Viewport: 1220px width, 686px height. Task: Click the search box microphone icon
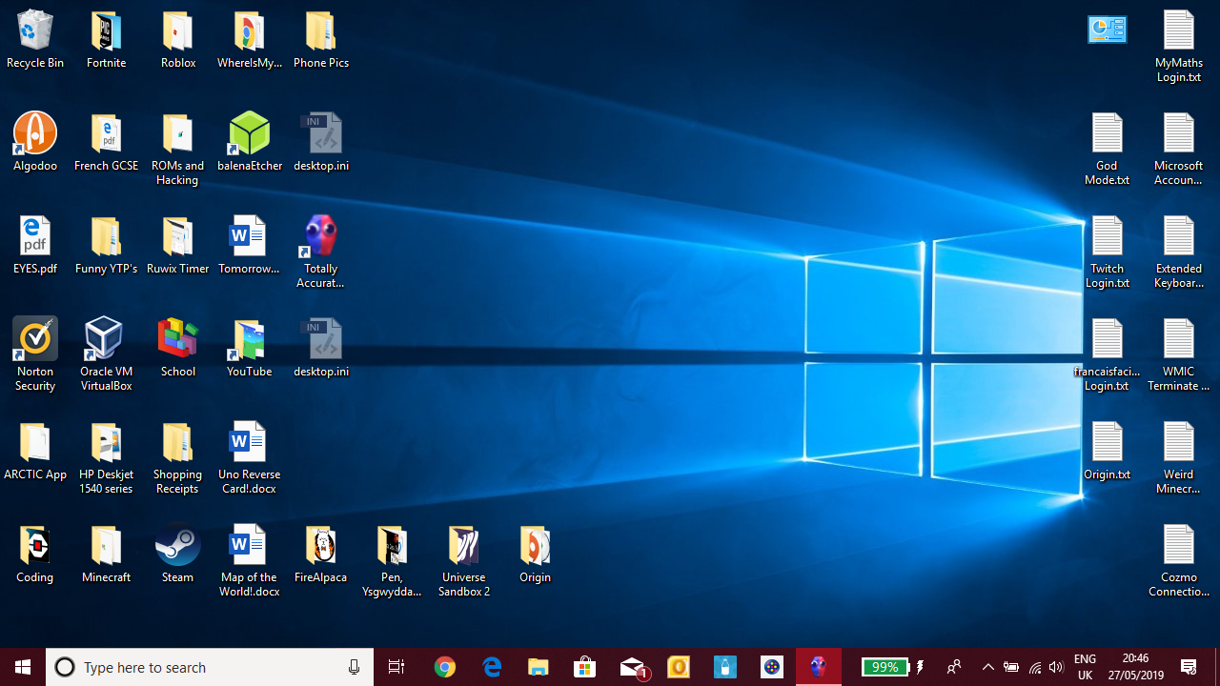point(354,667)
